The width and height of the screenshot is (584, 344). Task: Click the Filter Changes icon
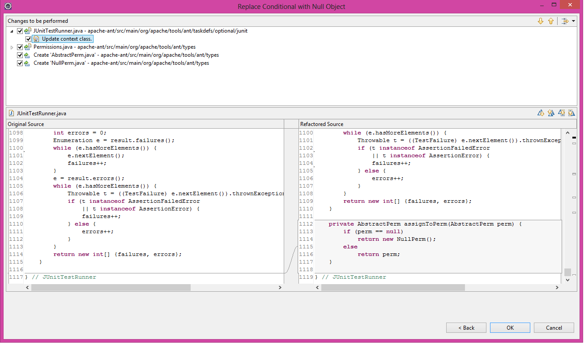(565, 21)
